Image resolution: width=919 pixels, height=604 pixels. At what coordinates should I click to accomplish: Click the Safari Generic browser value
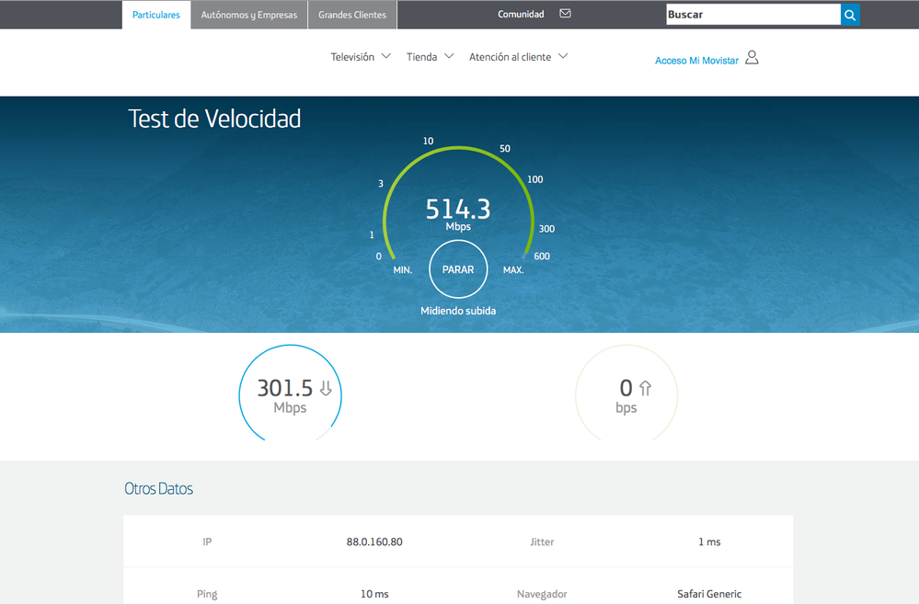click(708, 594)
